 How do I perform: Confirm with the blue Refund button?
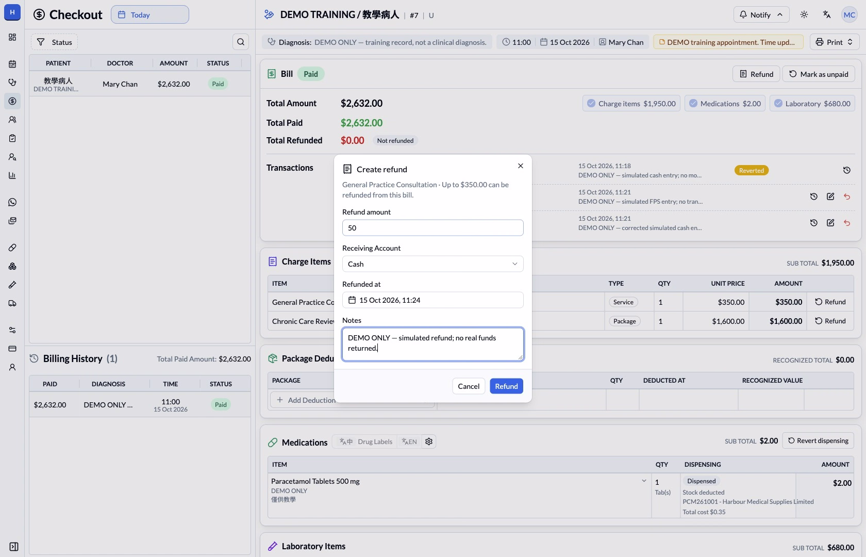[x=506, y=386]
